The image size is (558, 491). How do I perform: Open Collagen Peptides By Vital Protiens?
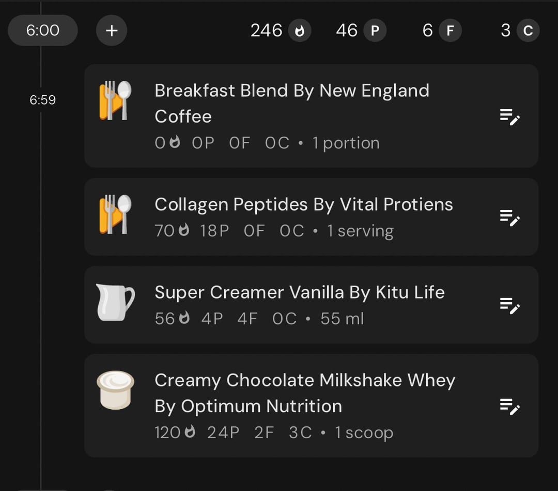304,204
